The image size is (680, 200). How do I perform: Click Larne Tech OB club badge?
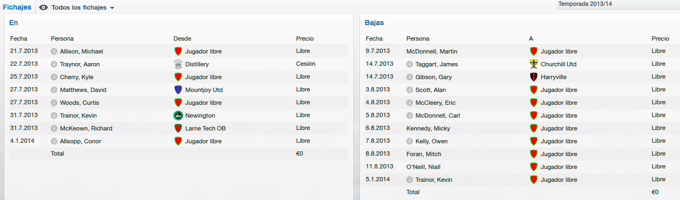click(178, 128)
